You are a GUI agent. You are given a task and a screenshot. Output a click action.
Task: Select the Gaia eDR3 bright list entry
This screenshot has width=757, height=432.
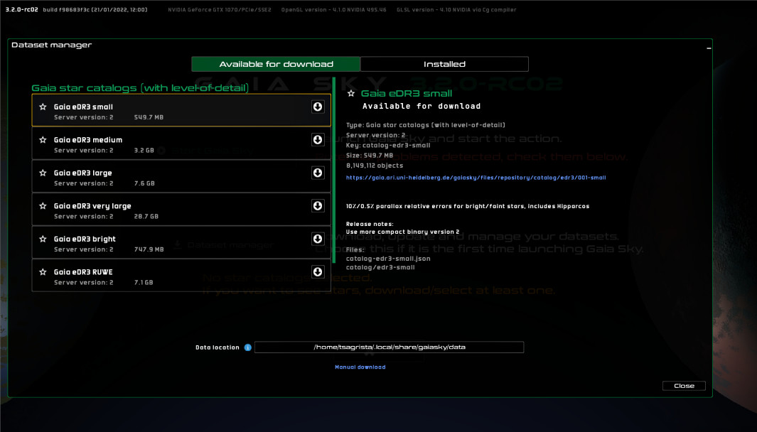coord(181,243)
